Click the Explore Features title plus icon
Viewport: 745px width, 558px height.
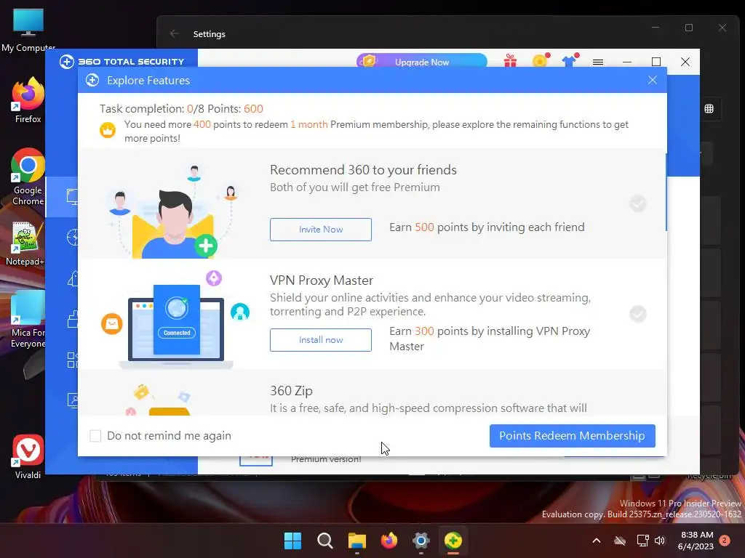(92, 80)
